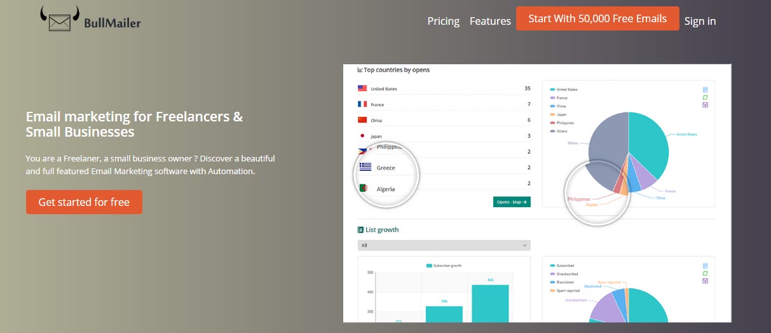
Task: Click purple save icon on countries chart
Action: [x=706, y=105]
